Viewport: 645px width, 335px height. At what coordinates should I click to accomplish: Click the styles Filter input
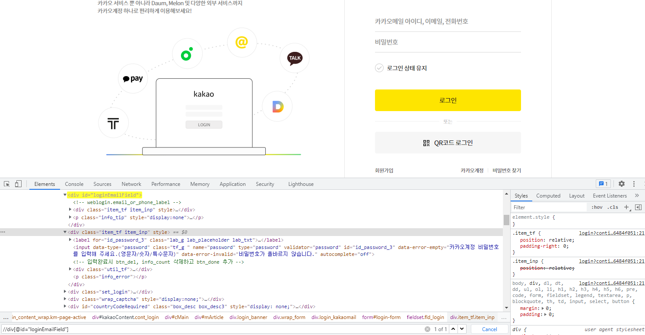549,207
